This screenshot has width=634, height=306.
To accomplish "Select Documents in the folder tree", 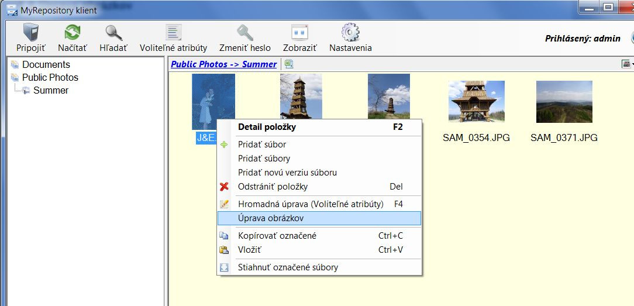I will point(46,65).
